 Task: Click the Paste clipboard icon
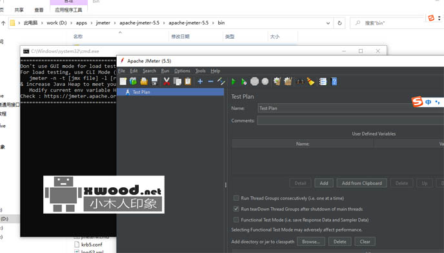point(188,81)
